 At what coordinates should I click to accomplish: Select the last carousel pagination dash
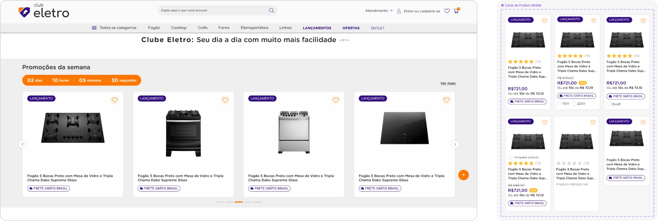[x=258, y=202]
